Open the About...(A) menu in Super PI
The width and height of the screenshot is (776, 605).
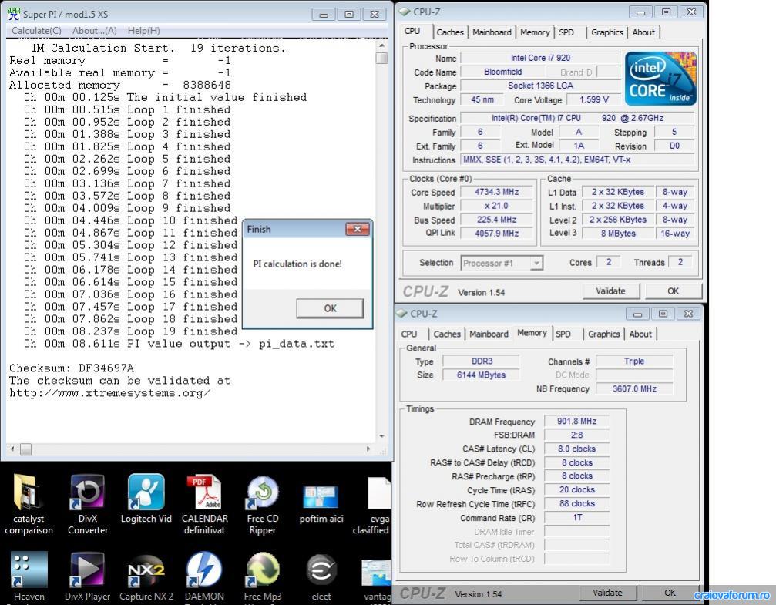(95, 31)
